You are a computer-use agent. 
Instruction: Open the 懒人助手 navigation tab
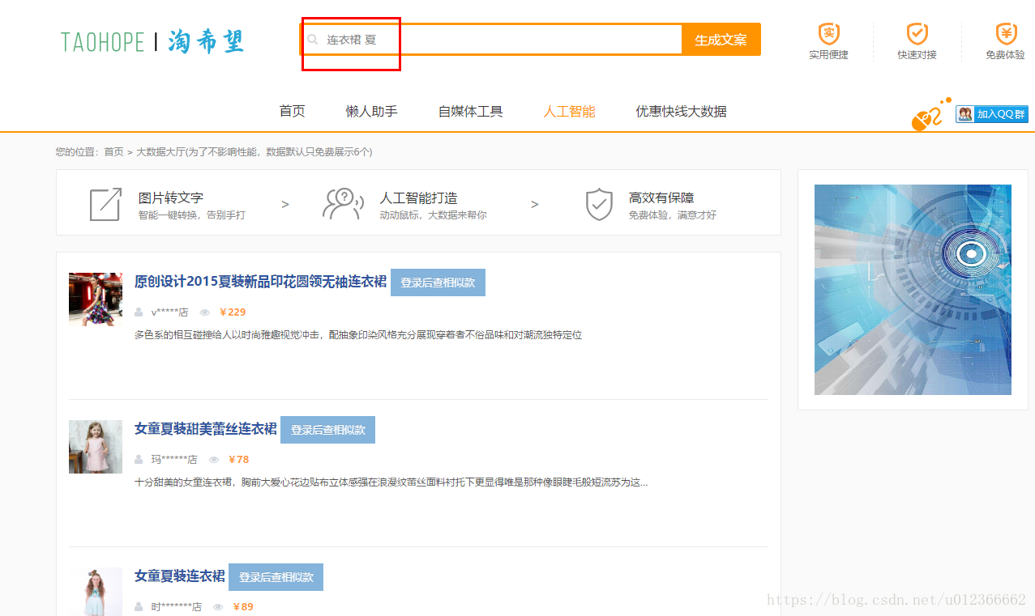371,111
